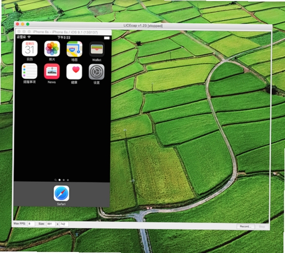Open the Settings gear app
Viewport: 285px width, 253px height.
97,72
